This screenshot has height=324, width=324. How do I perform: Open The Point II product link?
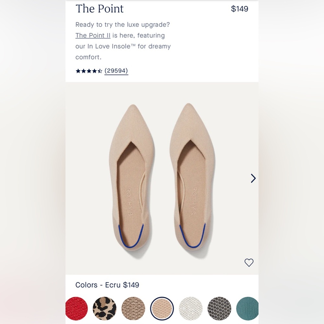coord(93,36)
